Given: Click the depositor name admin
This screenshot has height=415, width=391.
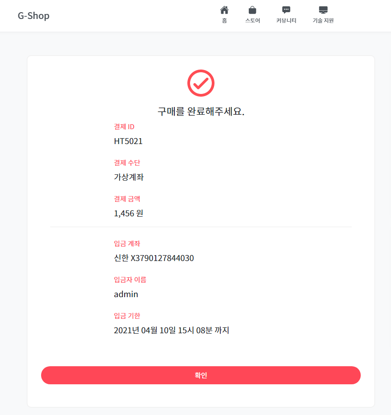Looking at the screenshot, I should click(126, 294).
